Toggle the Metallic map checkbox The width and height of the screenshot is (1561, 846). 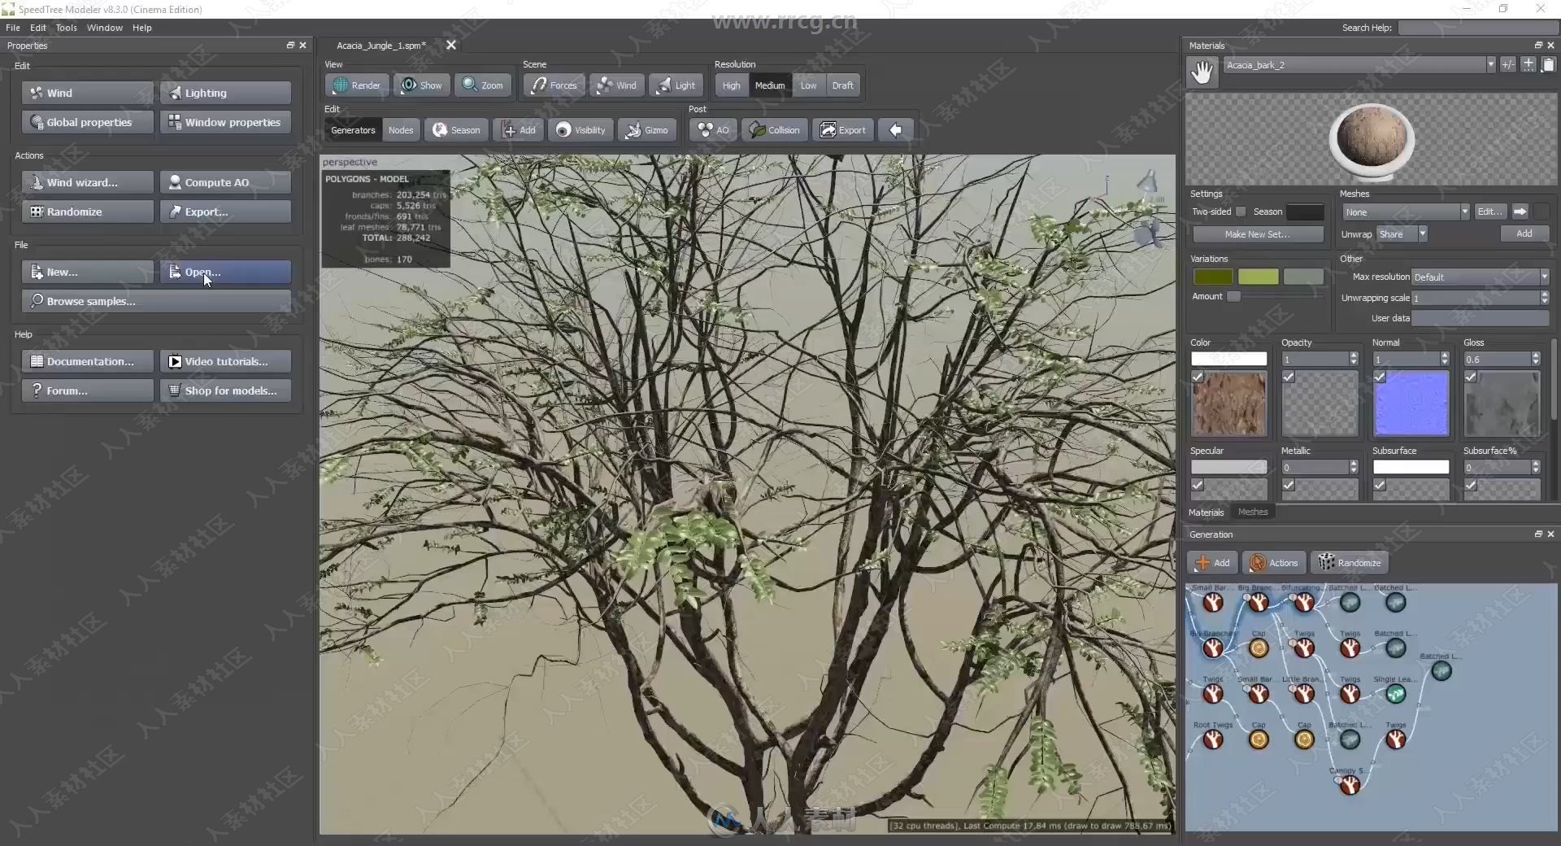pos(1289,485)
